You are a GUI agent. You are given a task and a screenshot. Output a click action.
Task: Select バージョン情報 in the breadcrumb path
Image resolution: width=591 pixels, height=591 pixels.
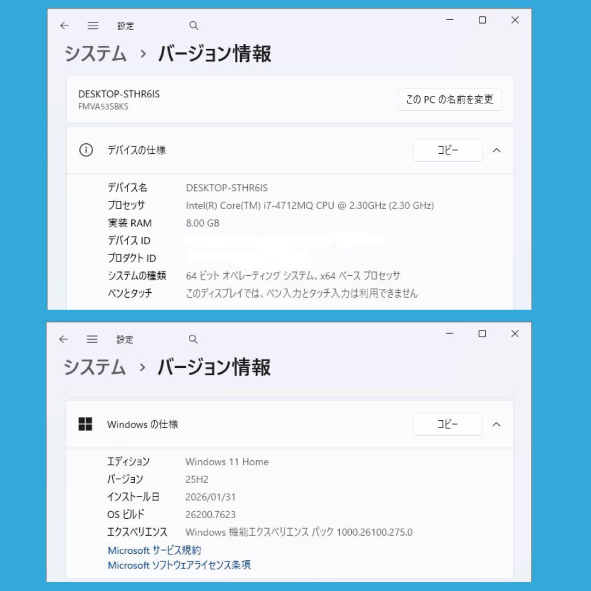pyautogui.click(x=214, y=54)
